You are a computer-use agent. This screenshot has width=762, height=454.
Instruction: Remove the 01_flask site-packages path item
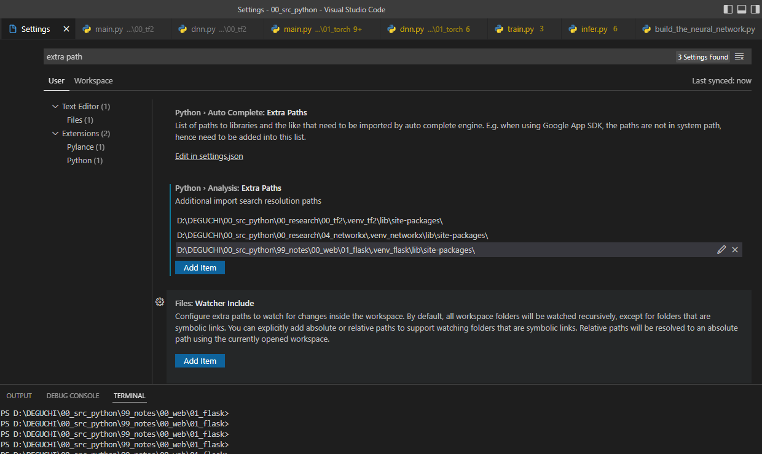(x=735, y=250)
